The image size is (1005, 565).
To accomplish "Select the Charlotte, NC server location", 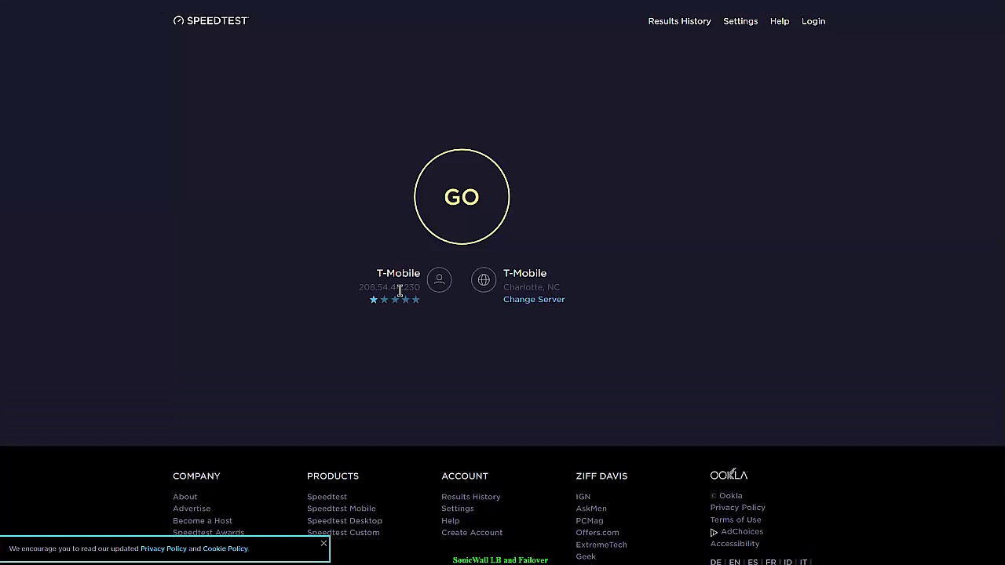I will pos(532,286).
